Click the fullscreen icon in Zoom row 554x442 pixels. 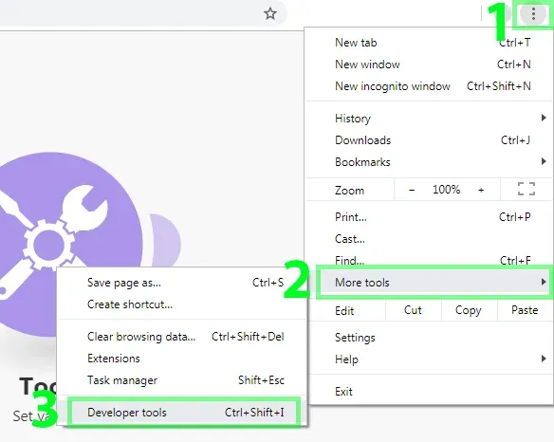(x=526, y=189)
